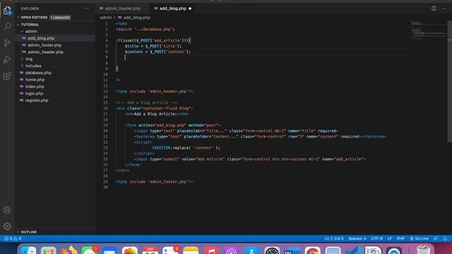Open register.php in the file tree
This screenshot has height=254, width=452.
click(x=37, y=100)
